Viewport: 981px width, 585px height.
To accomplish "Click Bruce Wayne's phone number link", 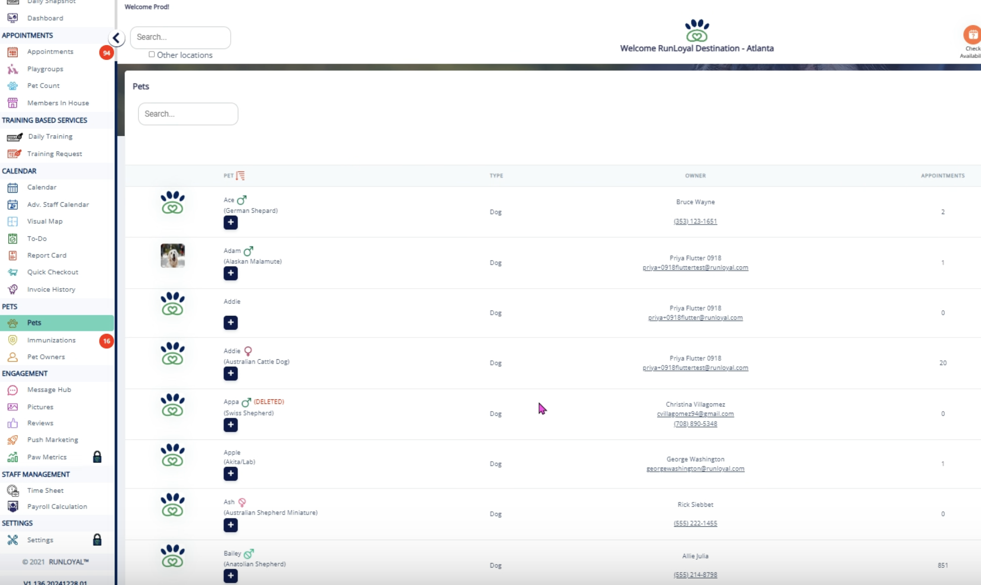I will pos(695,221).
